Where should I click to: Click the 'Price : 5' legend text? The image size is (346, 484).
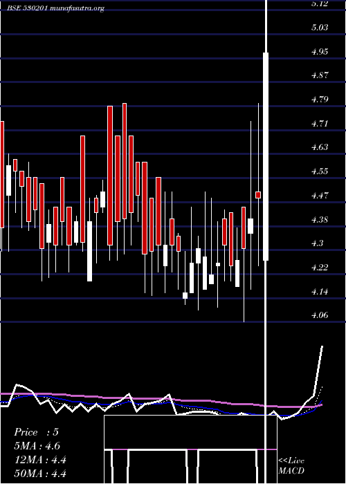pos(36,432)
